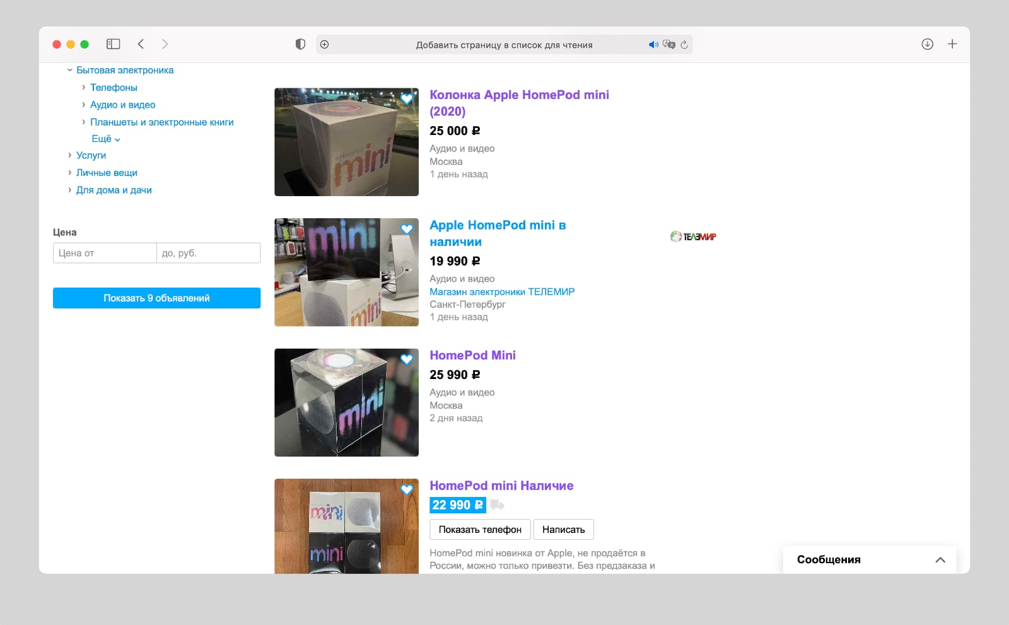Show the downloads list
The width and height of the screenshot is (1009, 625).
point(927,44)
